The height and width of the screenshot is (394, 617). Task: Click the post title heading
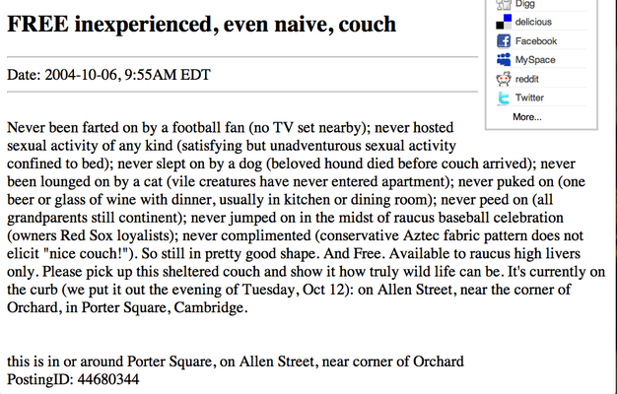tap(201, 25)
